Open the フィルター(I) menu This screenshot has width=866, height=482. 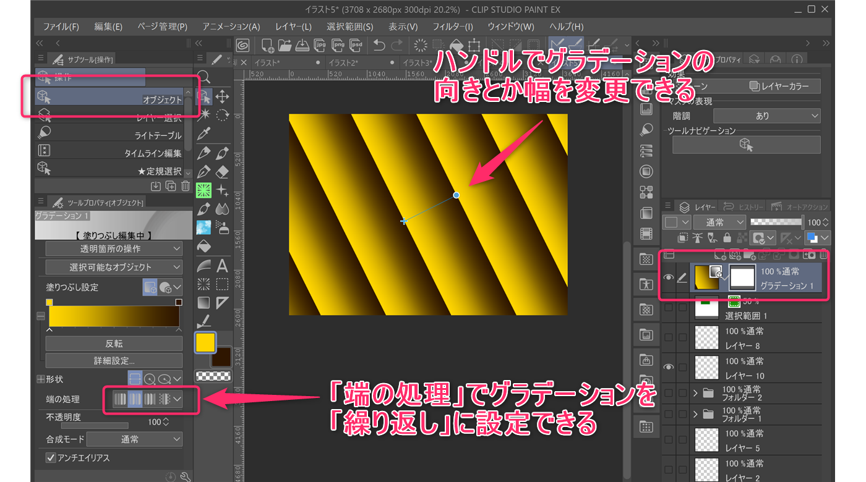(x=452, y=27)
